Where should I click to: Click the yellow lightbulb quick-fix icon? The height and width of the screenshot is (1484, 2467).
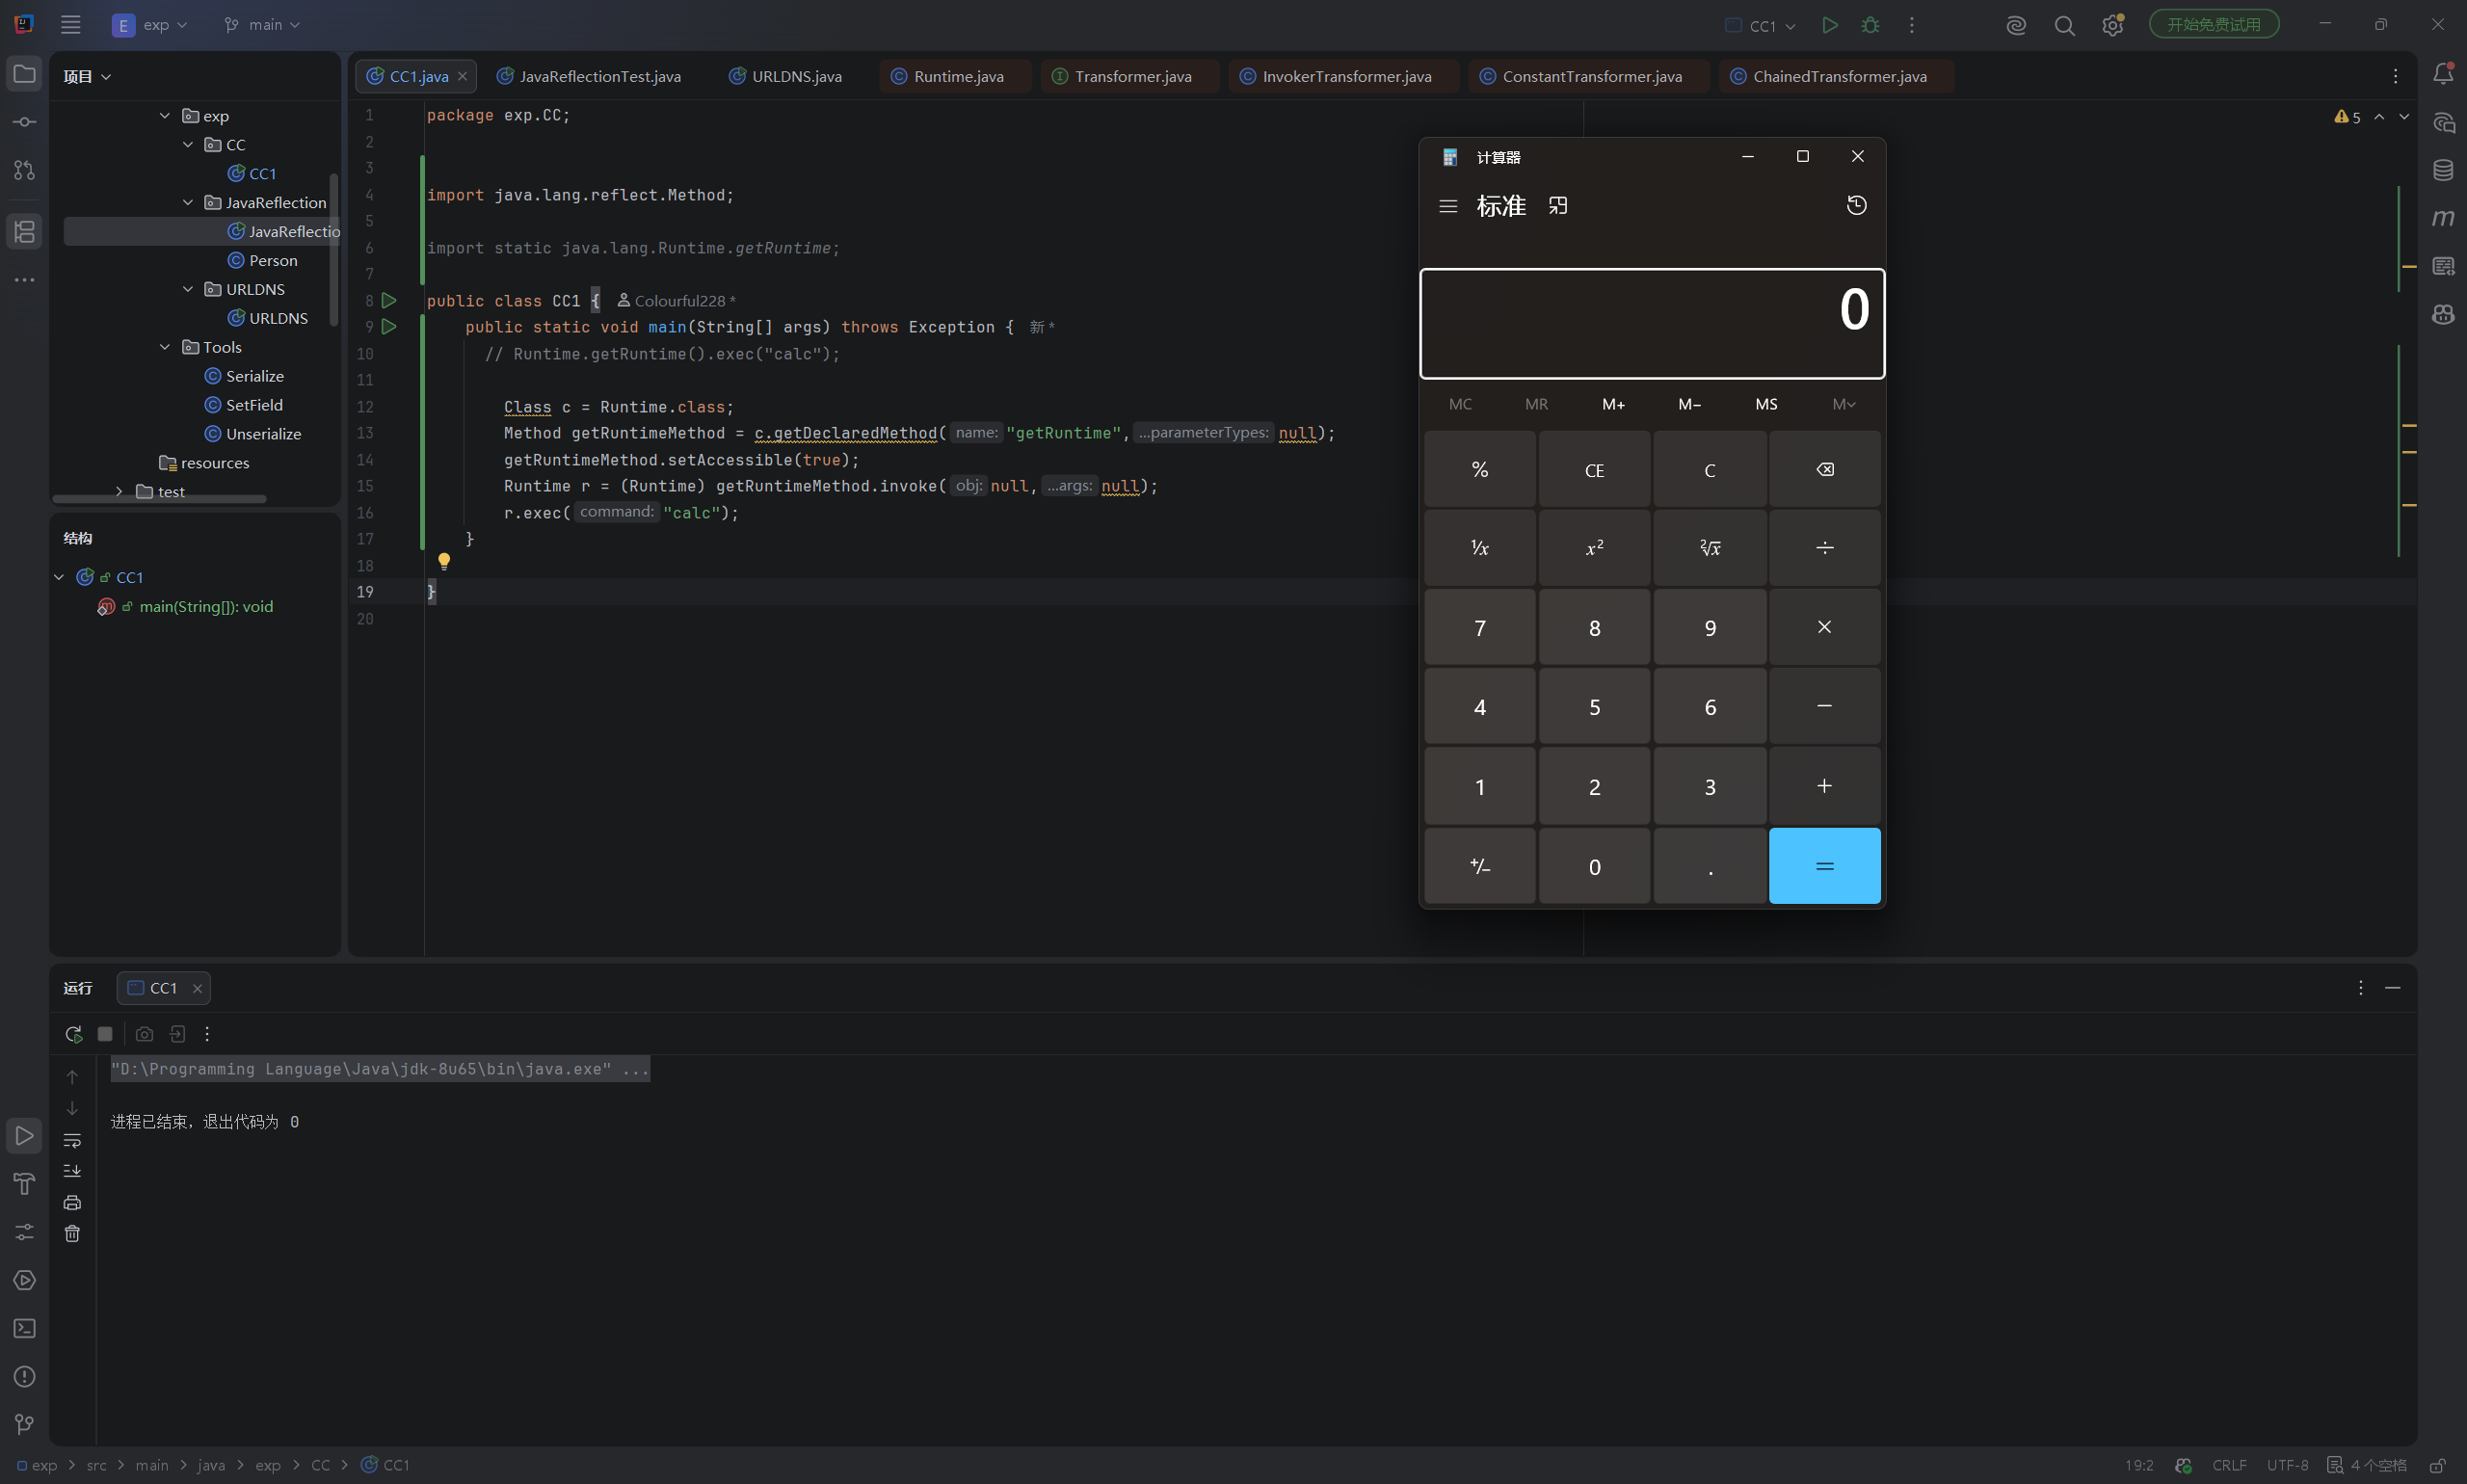(x=444, y=561)
